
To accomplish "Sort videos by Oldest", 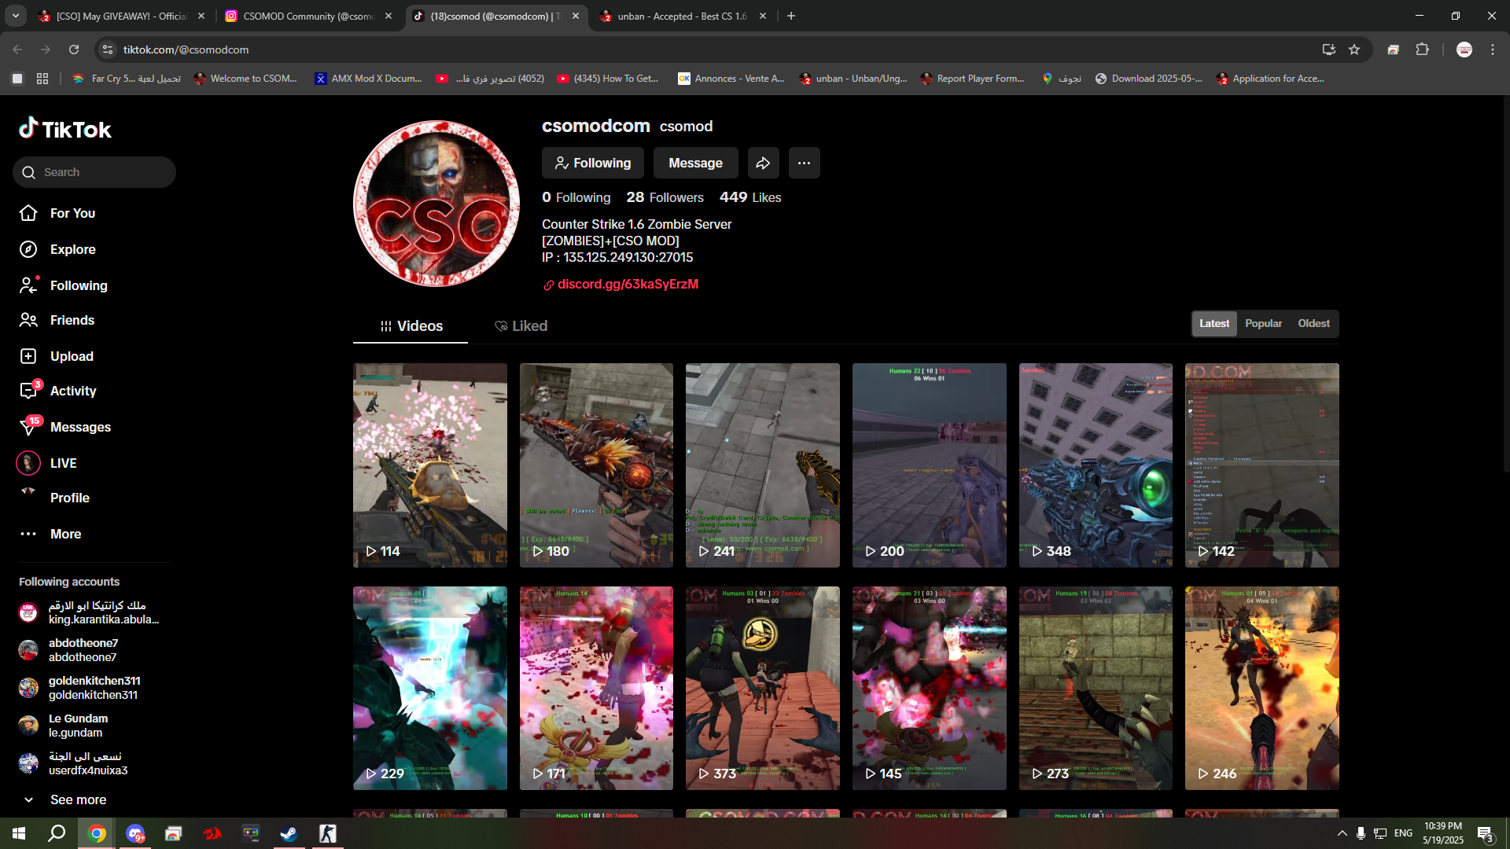I will pyautogui.click(x=1313, y=323).
